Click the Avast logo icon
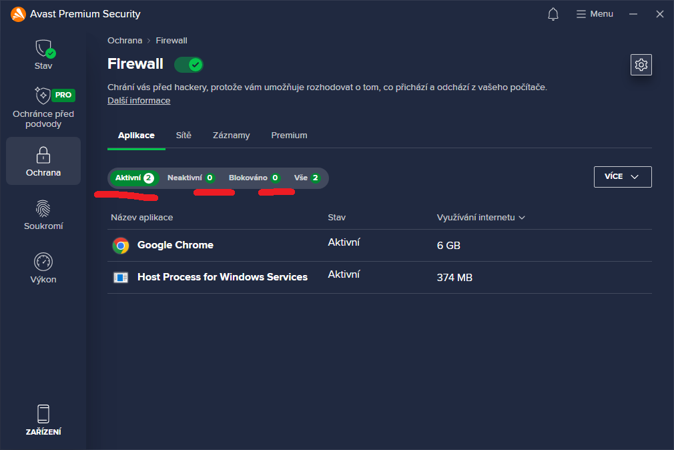The image size is (674, 450). 18,14
